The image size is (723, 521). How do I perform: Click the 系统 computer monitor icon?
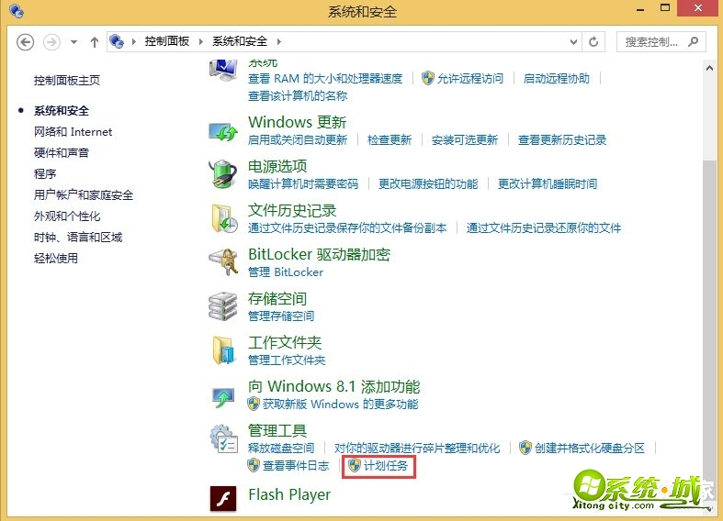(223, 71)
